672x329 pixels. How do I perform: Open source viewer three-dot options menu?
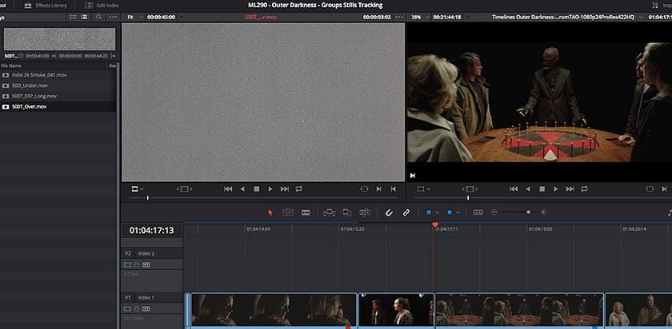click(399, 17)
